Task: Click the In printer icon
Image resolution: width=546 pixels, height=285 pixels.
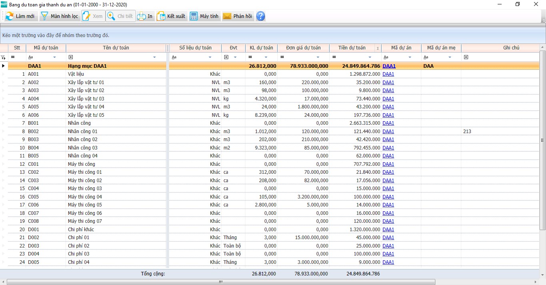Action: point(141,16)
